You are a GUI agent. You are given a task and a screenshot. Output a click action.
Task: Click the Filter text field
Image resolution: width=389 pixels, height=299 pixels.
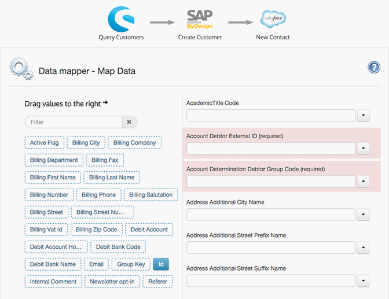tap(74, 122)
